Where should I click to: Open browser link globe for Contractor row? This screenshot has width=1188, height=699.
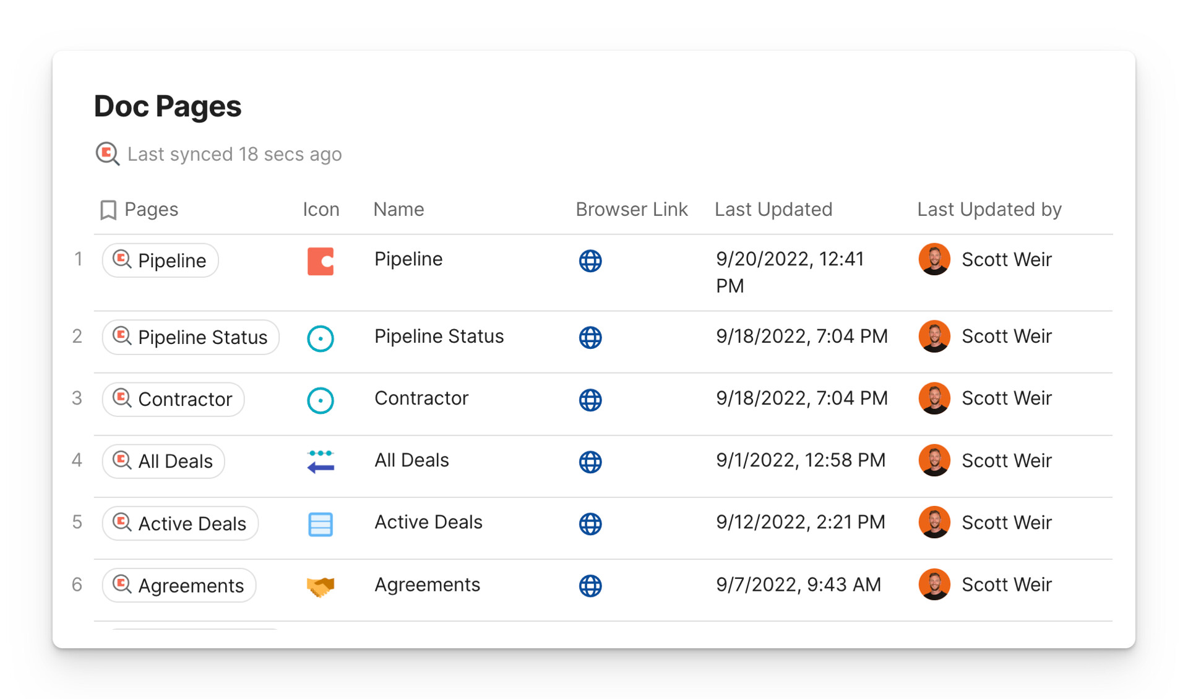(590, 400)
